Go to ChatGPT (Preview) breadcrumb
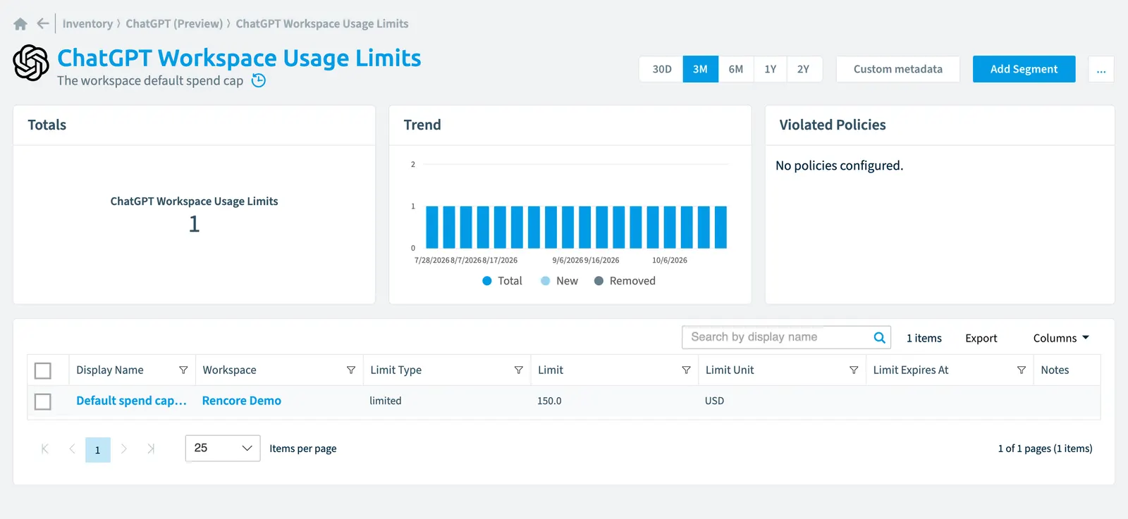 (174, 24)
